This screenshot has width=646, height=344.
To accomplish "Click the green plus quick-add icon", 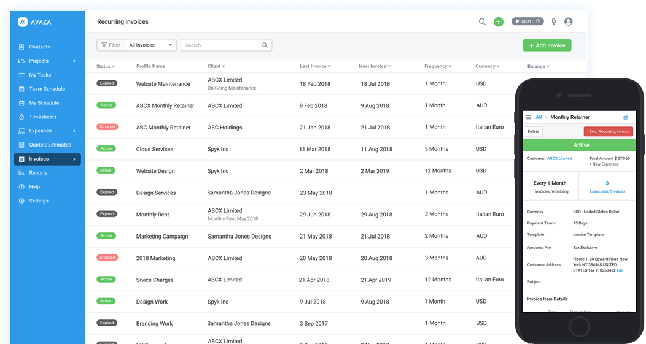I will [499, 22].
